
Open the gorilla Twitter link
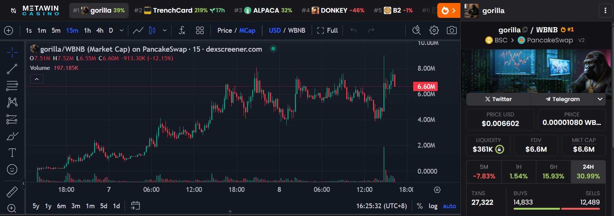point(498,99)
